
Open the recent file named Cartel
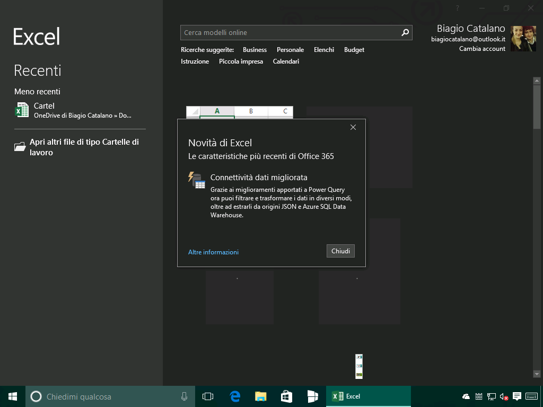coord(80,110)
